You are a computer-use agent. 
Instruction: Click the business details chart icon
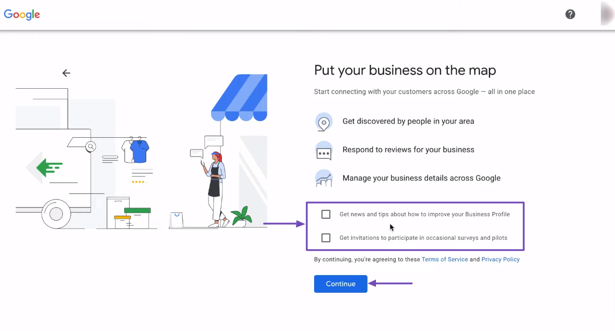click(x=324, y=178)
